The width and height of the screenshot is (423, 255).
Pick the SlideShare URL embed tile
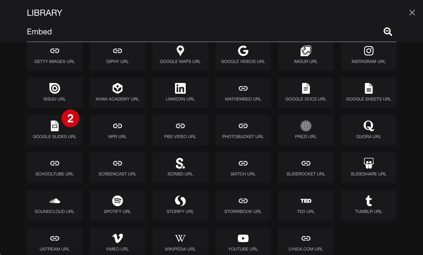369,168
